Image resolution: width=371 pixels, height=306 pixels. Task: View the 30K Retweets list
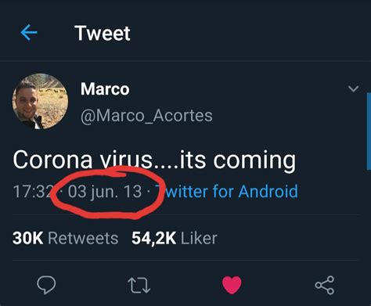65,238
